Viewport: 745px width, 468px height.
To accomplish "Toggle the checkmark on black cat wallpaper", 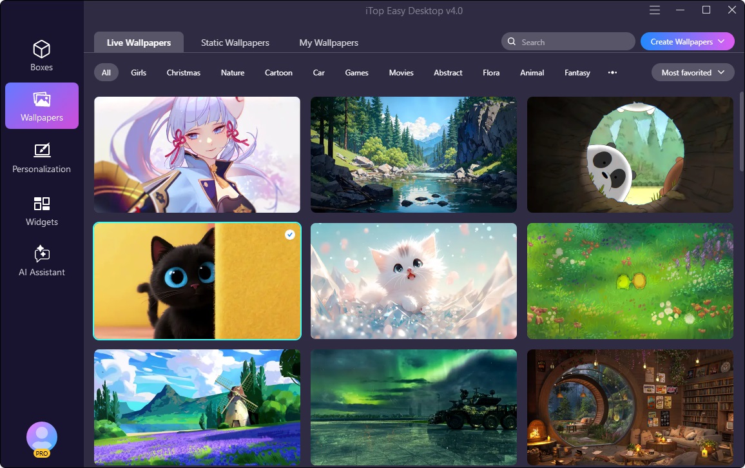I will coord(290,235).
